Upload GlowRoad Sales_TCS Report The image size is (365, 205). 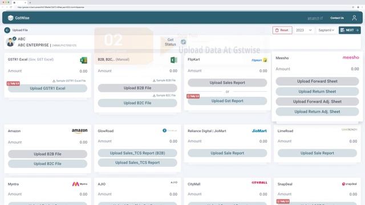pos(137,163)
